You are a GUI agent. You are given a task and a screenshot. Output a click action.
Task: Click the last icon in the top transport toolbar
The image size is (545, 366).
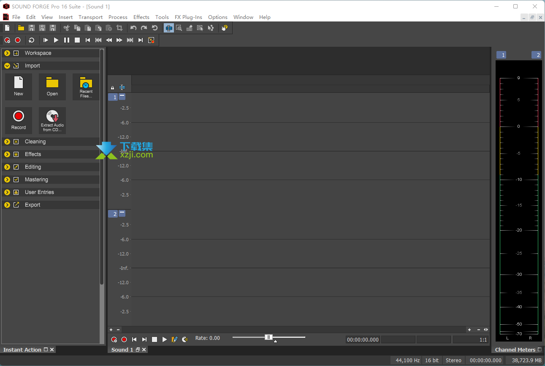coord(151,40)
